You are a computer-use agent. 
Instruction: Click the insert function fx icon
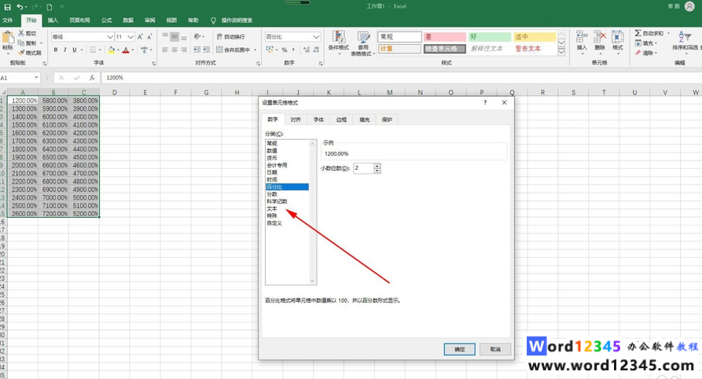92,78
